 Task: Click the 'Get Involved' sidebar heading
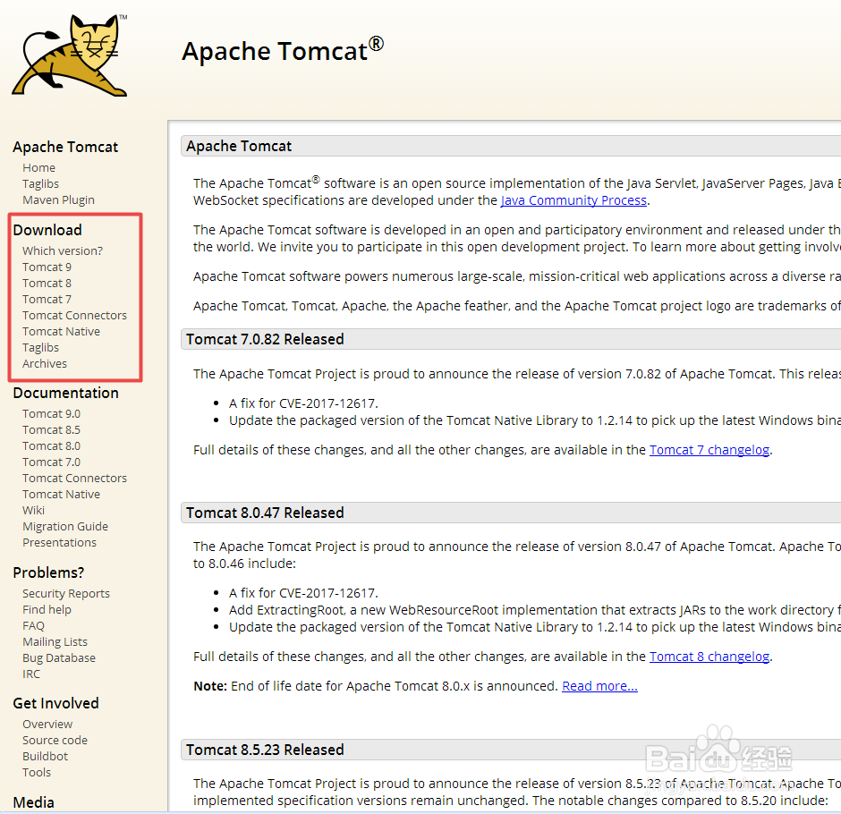55,704
